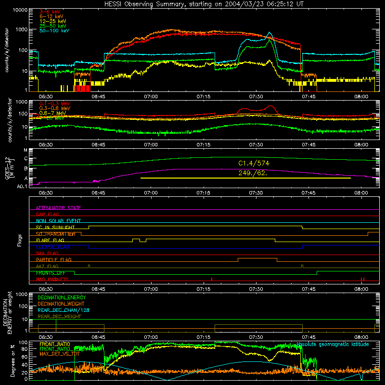Click 07:00 tick under the top plot
Image resolution: width=385 pixels, height=385 pixels.
pyautogui.click(x=151, y=97)
